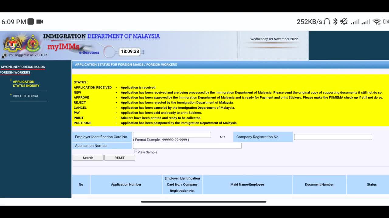Tap the battery indicator in status bar

click(386, 22)
